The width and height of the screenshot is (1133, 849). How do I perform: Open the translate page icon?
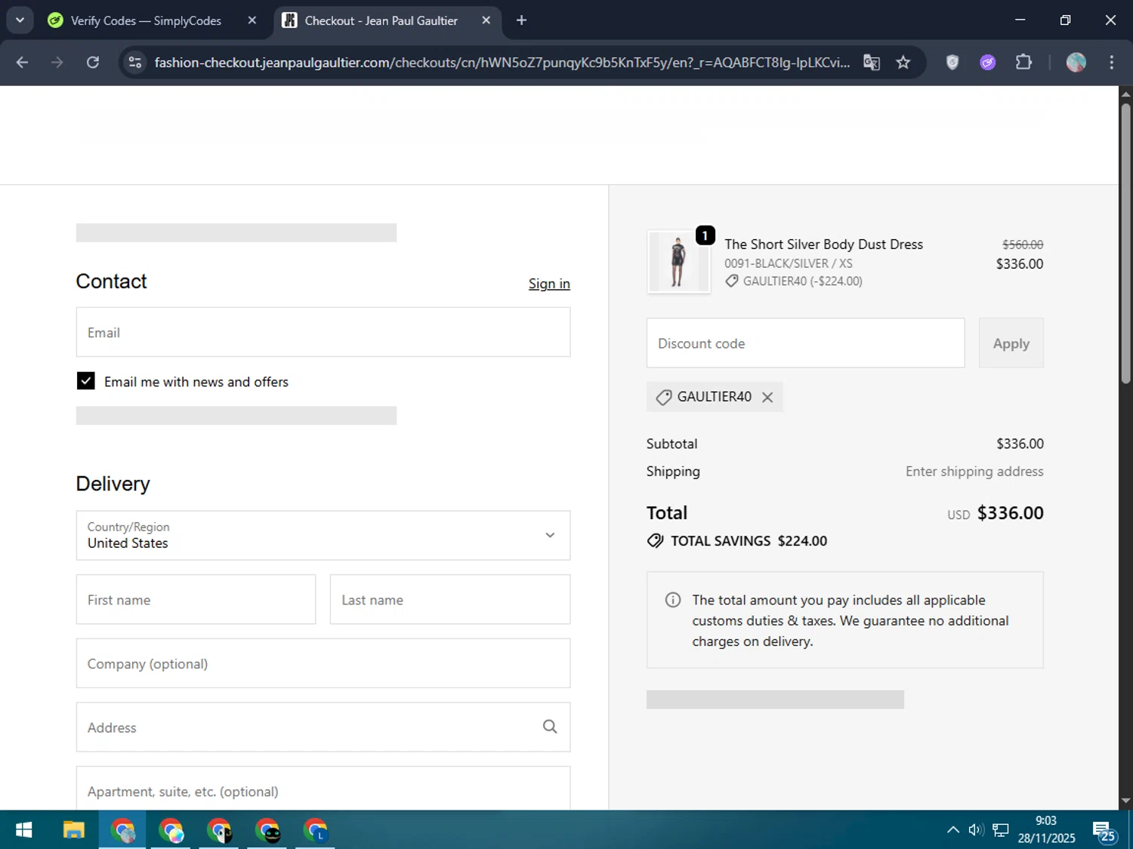(x=872, y=63)
